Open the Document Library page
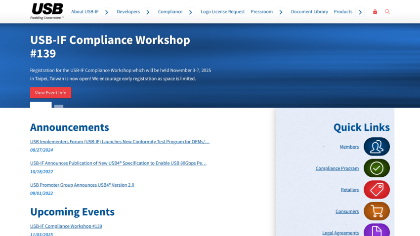The height and width of the screenshot is (236, 420). pyautogui.click(x=309, y=12)
